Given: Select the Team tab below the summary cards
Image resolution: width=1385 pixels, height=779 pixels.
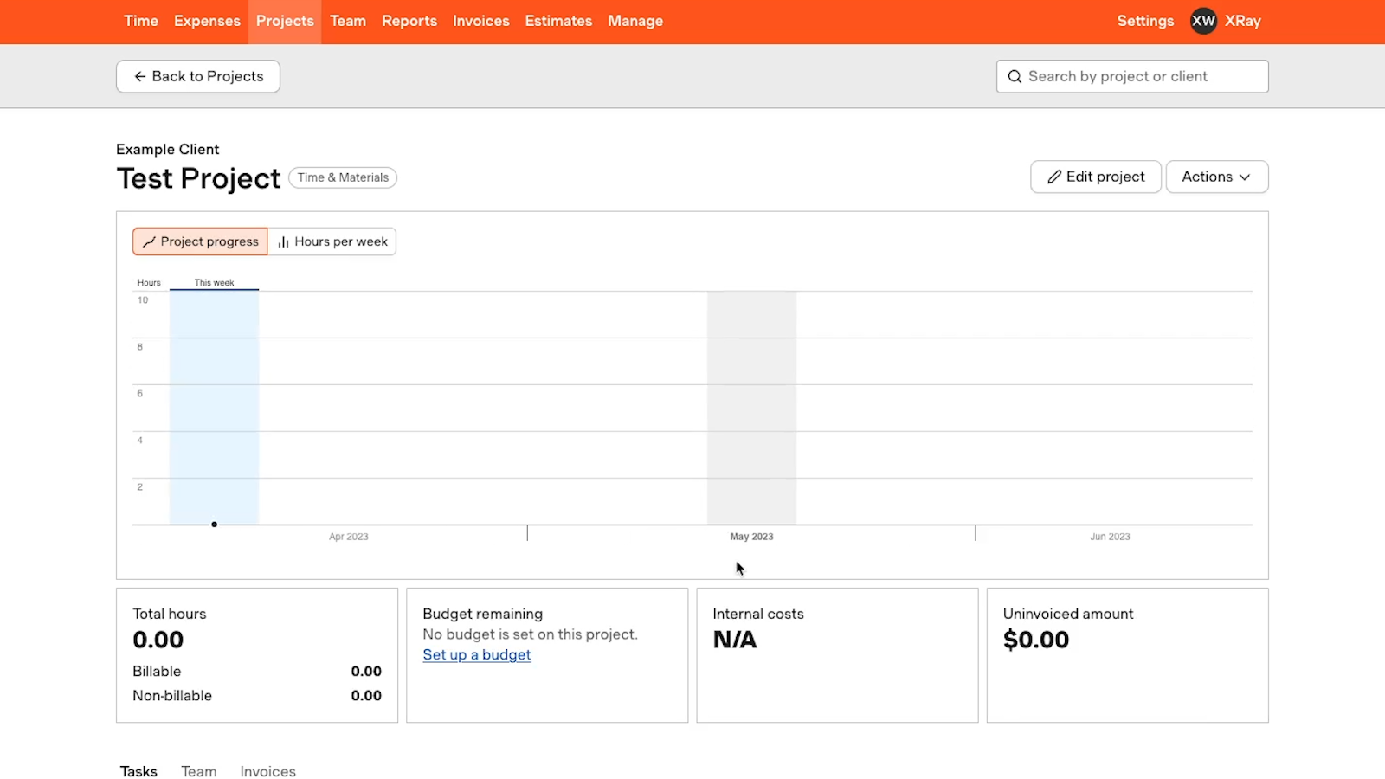Looking at the screenshot, I should (199, 771).
